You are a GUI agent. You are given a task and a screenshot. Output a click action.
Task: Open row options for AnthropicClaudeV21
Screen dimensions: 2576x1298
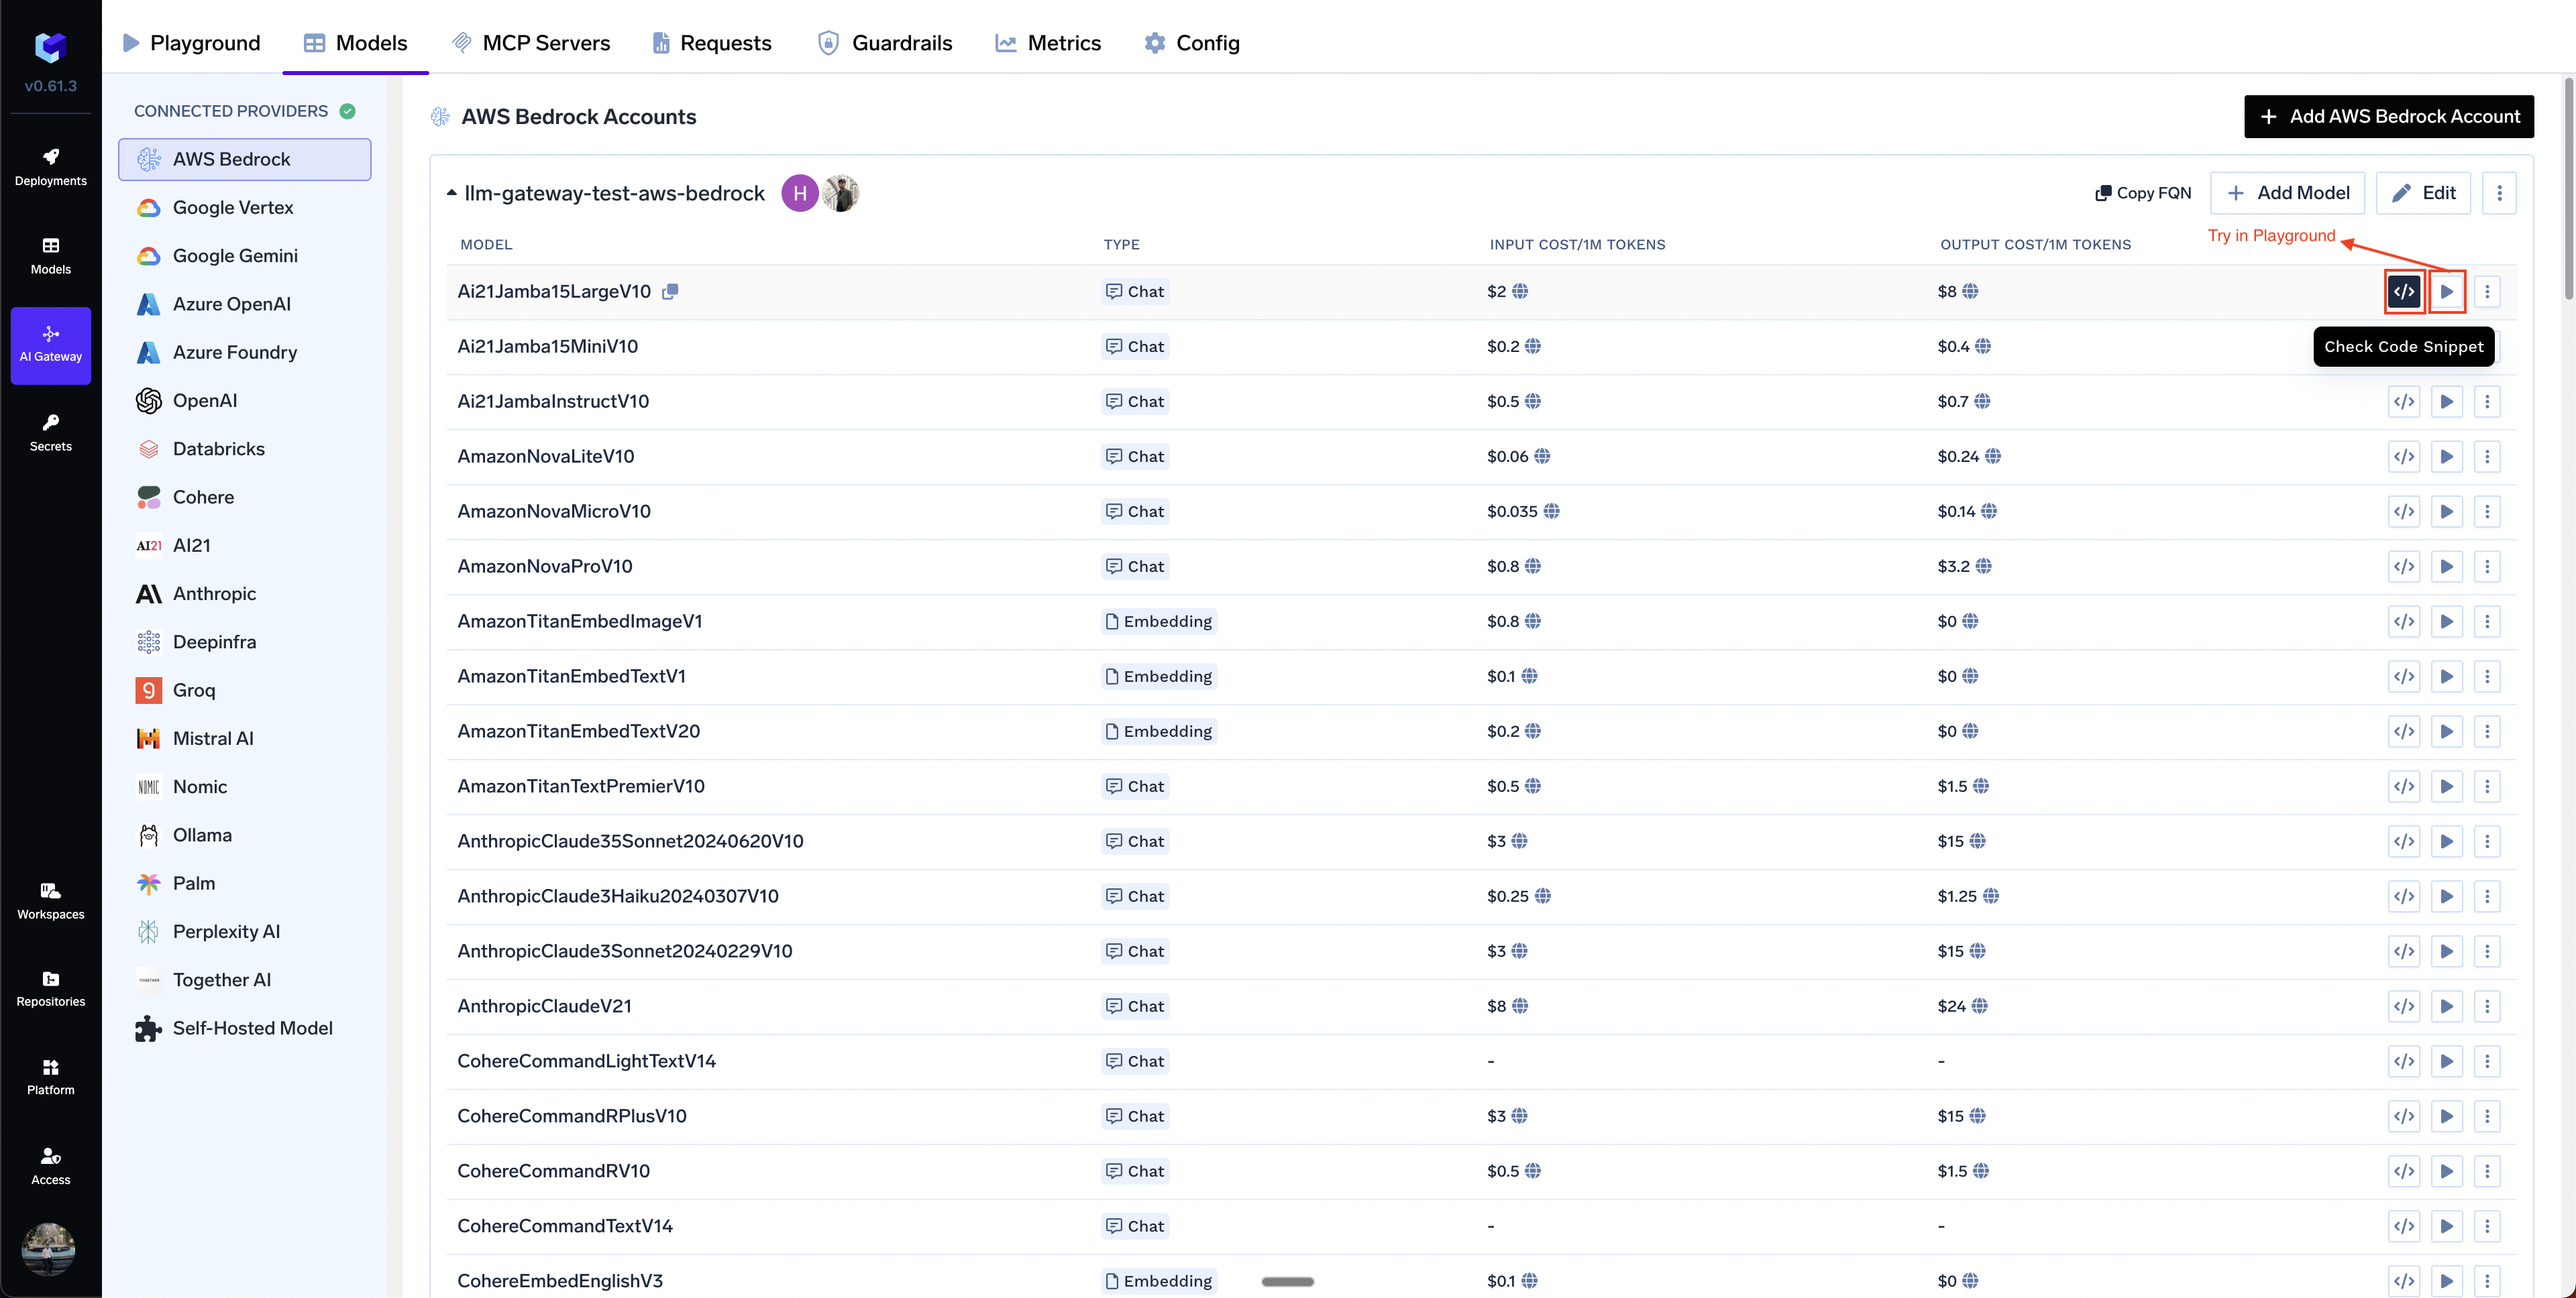tap(2487, 1006)
